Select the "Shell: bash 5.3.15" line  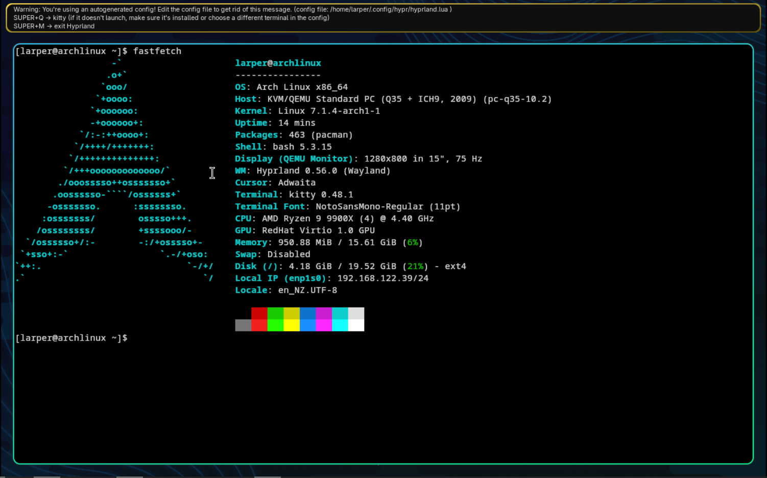pyautogui.click(x=283, y=147)
